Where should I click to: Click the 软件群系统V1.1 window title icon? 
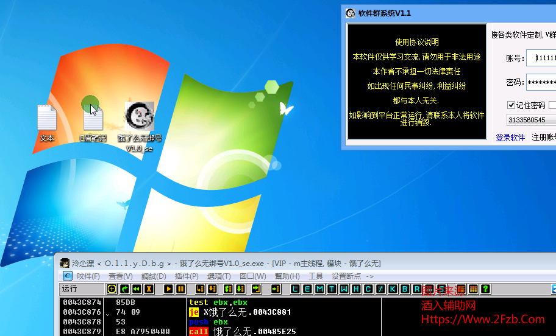[x=351, y=13]
